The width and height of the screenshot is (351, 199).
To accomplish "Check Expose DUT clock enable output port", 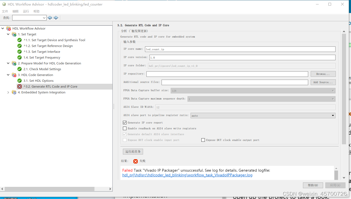I will pyautogui.click(x=203, y=140).
